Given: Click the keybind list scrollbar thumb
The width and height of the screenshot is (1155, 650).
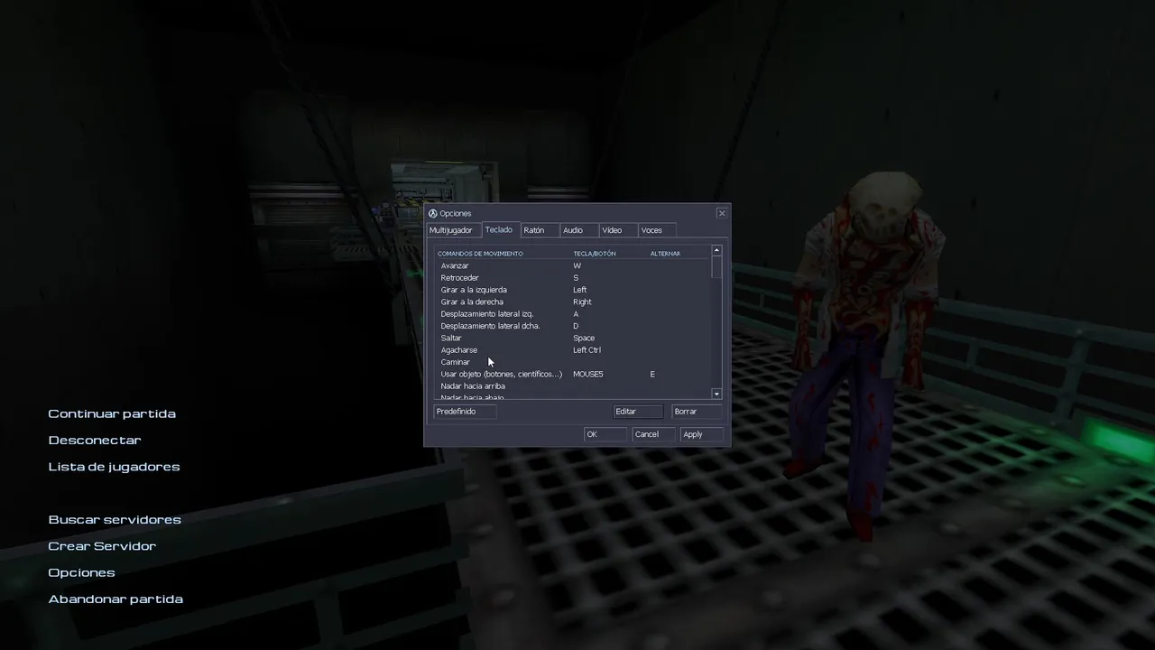Looking at the screenshot, I should (x=716, y=266).
